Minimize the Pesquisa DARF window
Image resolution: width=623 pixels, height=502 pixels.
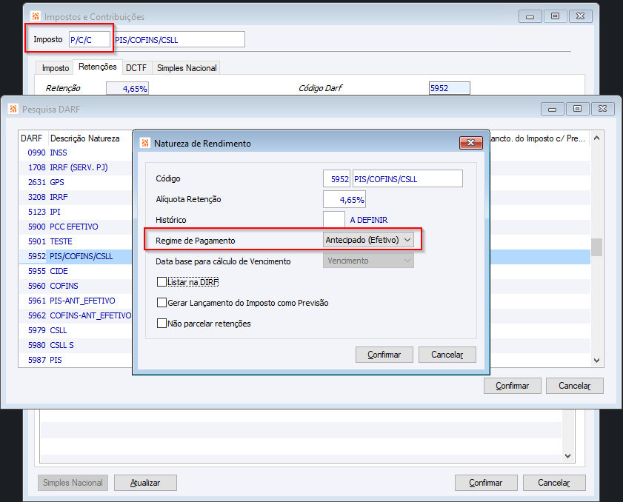tap(553, 109)
